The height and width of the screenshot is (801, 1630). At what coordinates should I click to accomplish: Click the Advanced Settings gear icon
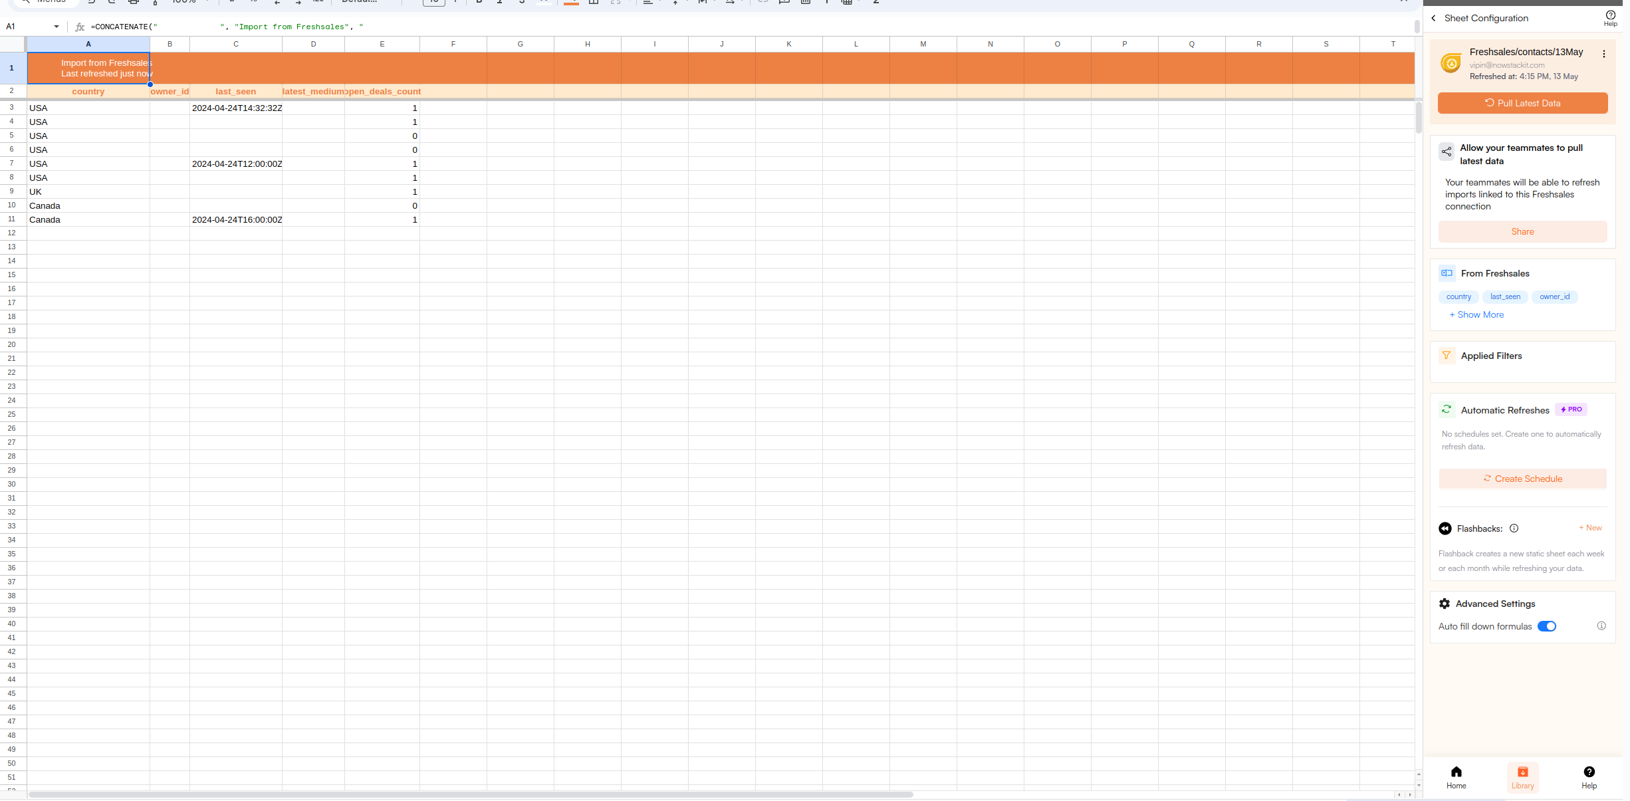(x=1445, y=604)
